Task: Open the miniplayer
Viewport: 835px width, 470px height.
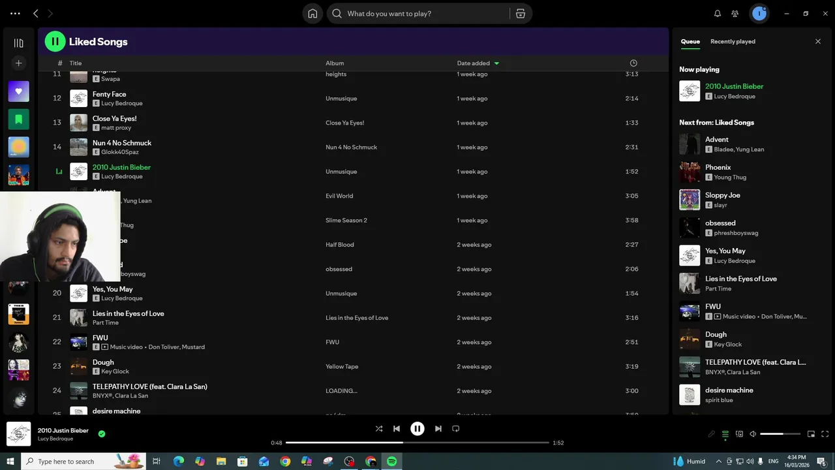Action: pos(812,434)
